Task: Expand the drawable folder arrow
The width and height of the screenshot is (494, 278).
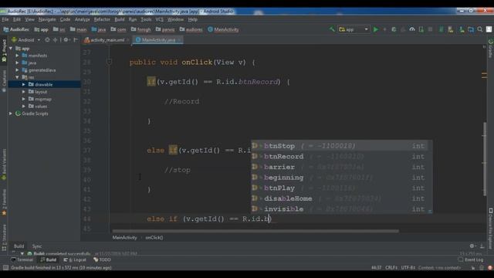Action: tap(24, 84)
